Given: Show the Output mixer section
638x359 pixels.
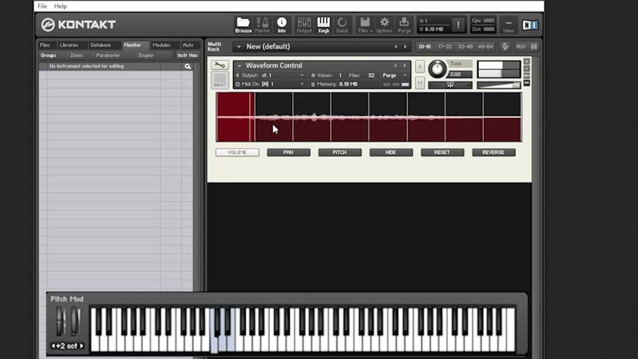Looking at the screenshot, I should coord(304,24).
